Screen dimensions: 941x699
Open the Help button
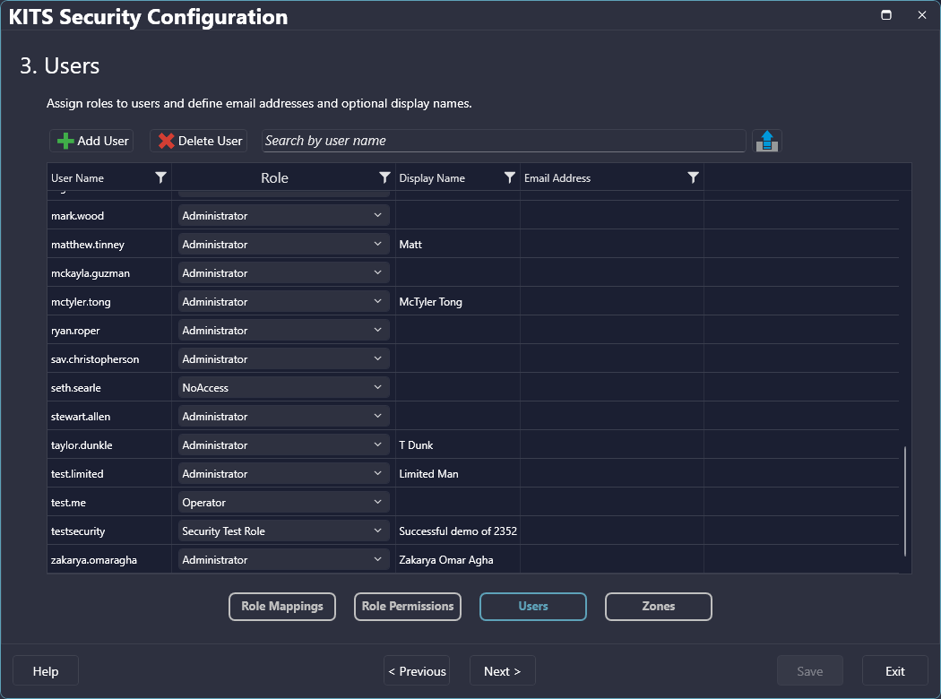tap(46, 671)
